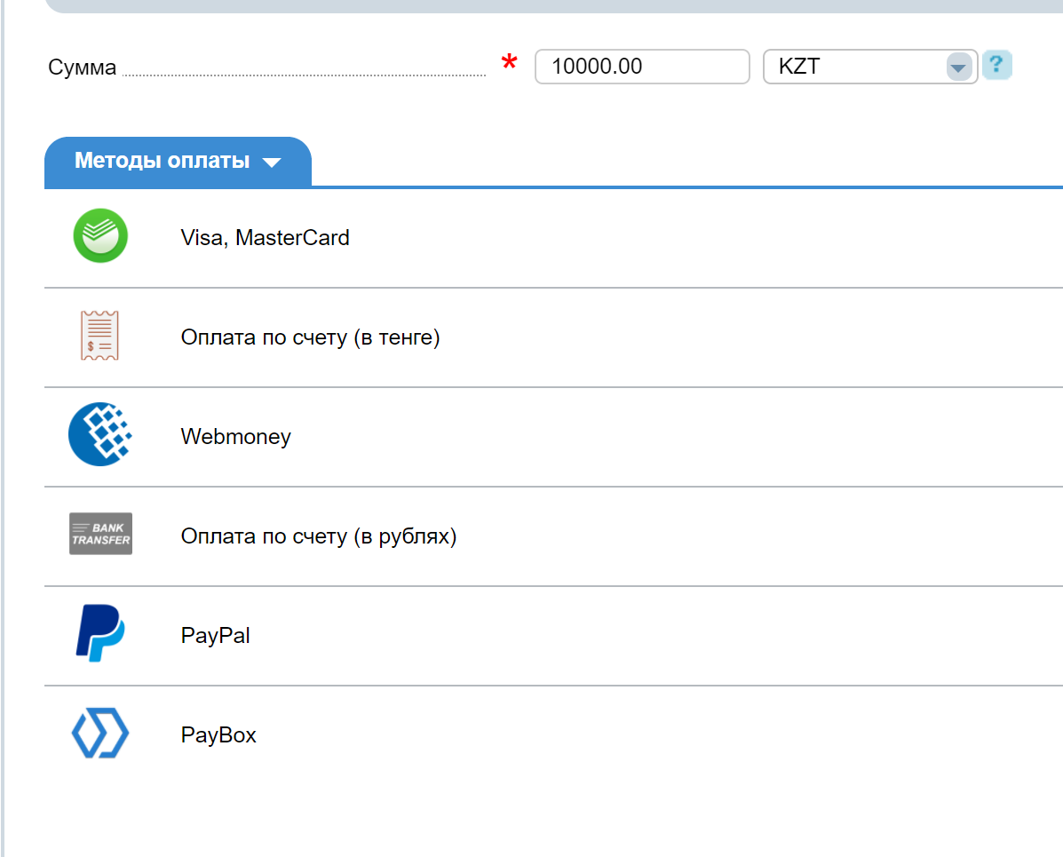The width and height of the screenshot is (1063, 857).
Task: Click the currency dropdown arrow button
Action: [x=958, y=67]
